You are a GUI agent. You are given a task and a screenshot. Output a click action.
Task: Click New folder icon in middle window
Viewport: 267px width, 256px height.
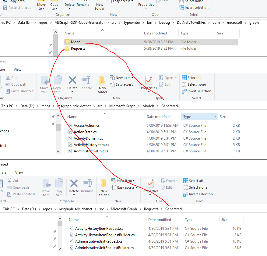point(102,80)
